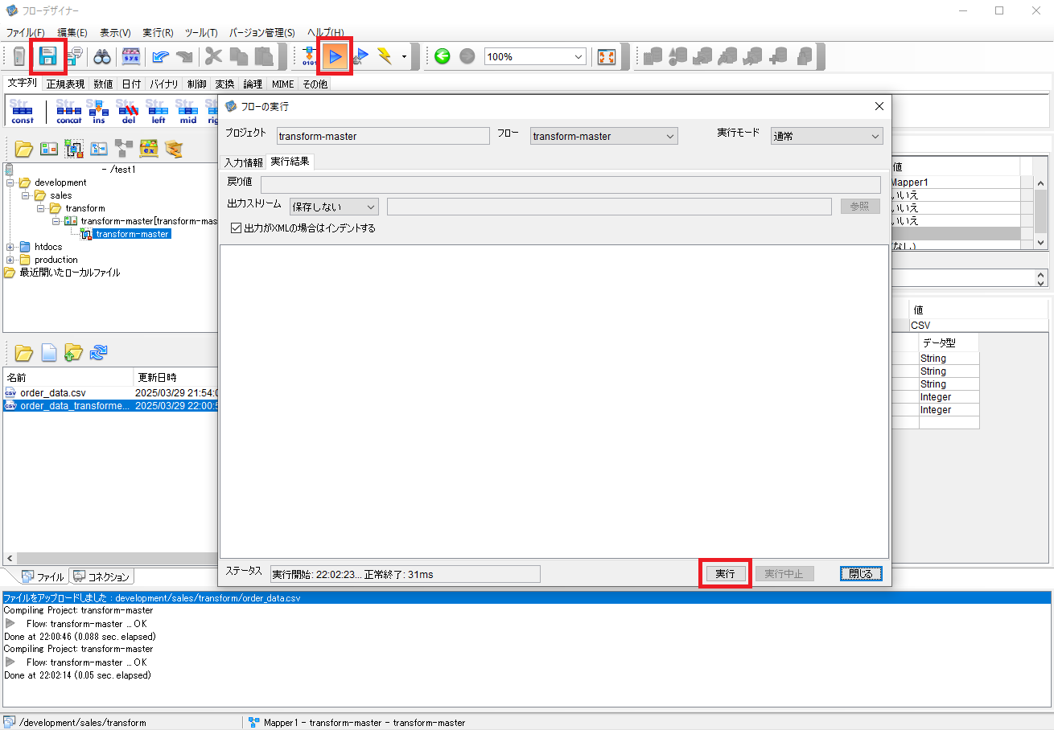This screenshot has width=1054, height=730.
Task: Click the 更新日時 column header
Action: click(175, 377)
